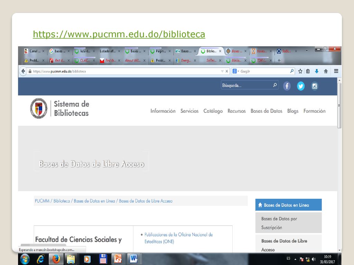Open the Catálogo menu
The width and height of the screenshot is (354, 265).
[x=213, y=111]
